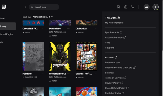Screen dimensions: 163x96
Task: Open the more options for Diabotical
Action: [x=95, y=29]
